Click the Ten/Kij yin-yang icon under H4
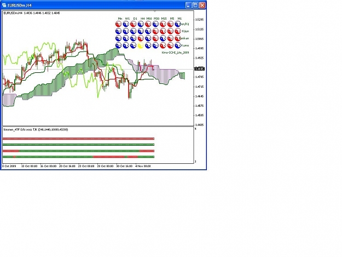 (141, 24)
